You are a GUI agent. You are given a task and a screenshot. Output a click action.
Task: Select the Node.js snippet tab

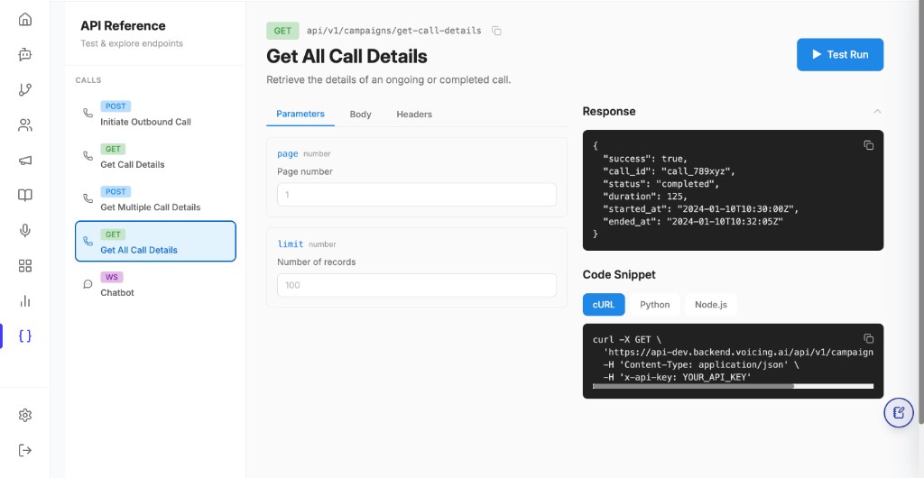pyautogui.click(x=711, y=304)
